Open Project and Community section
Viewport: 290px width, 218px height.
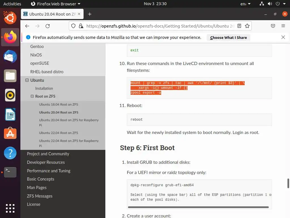coord(48,154)
